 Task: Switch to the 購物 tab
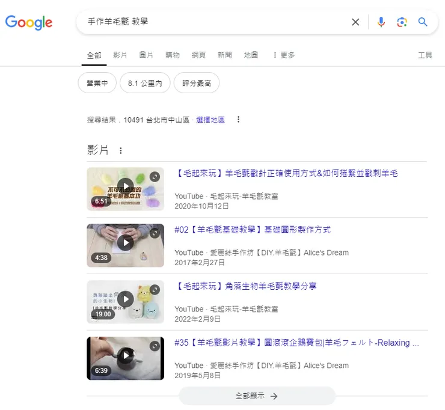pos(173,55)
